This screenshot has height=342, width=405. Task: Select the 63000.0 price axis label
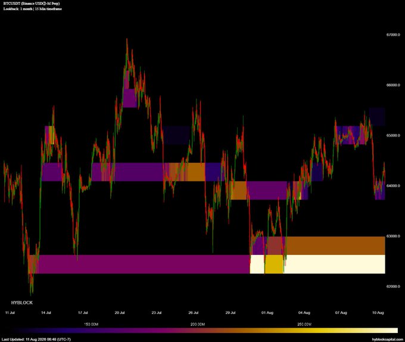393,236
